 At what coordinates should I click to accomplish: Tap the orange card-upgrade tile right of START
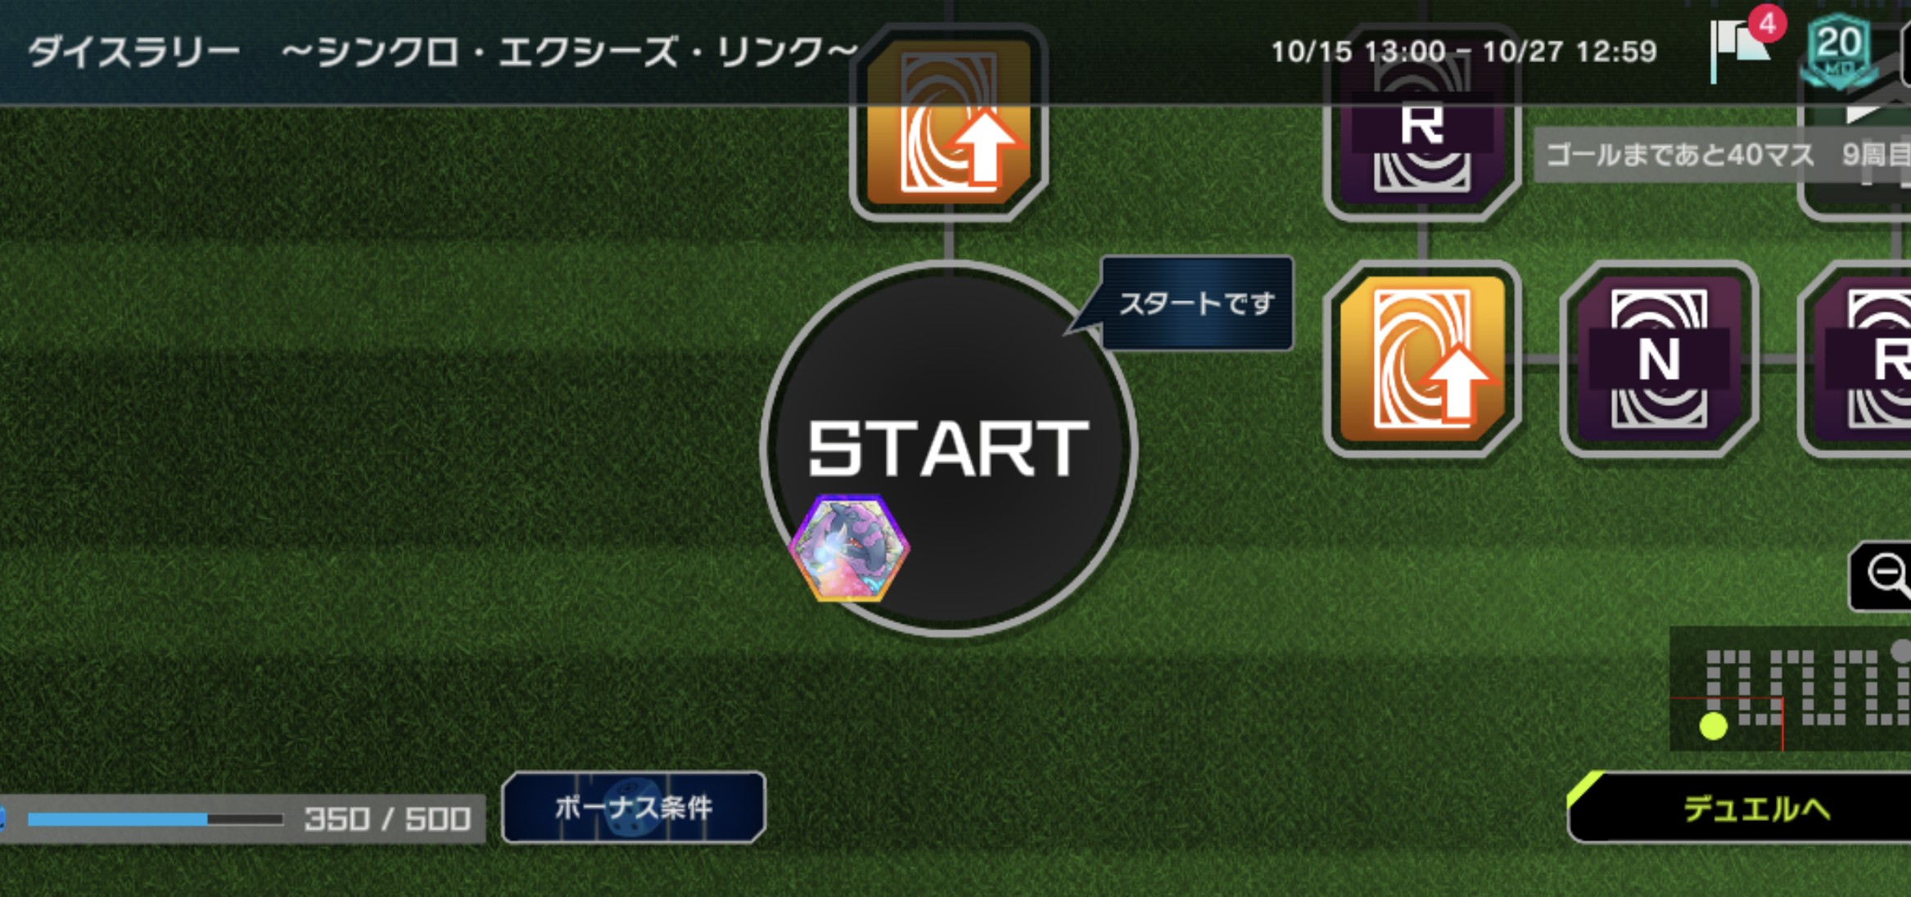1422,358
